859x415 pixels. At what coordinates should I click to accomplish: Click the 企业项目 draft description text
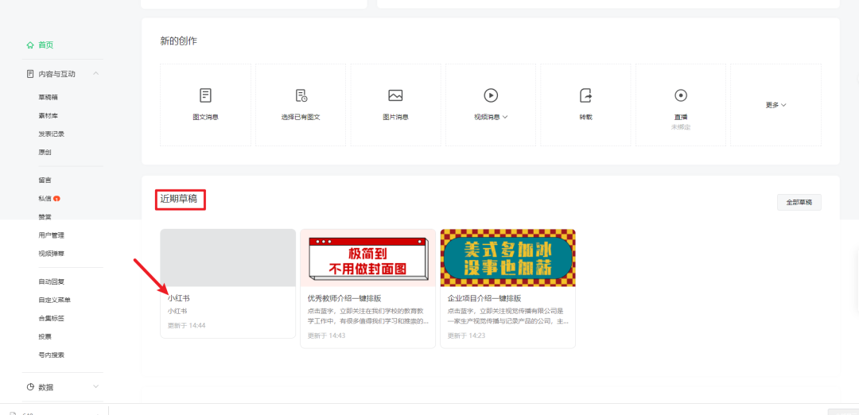point(507,316)
